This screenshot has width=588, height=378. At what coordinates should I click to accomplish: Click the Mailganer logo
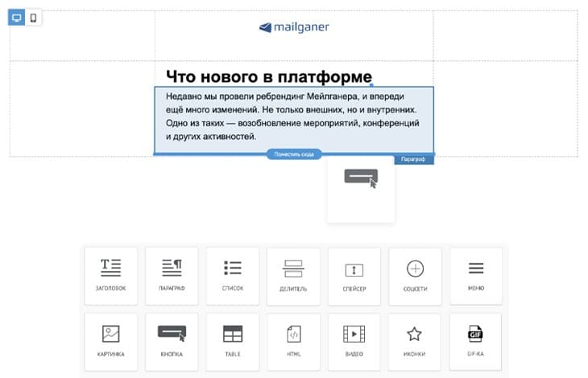click(x=293, y=27)
